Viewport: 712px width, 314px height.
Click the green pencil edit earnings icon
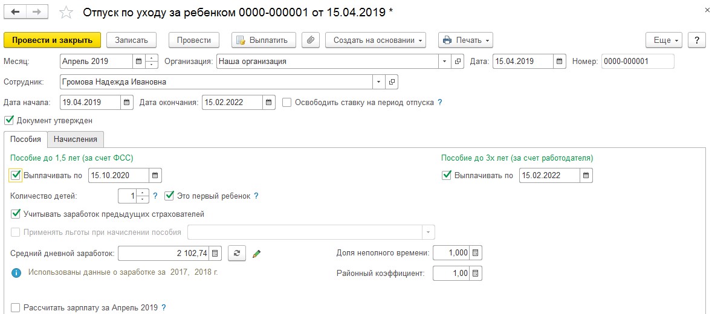pyautogui.click(x=256, y=254)
